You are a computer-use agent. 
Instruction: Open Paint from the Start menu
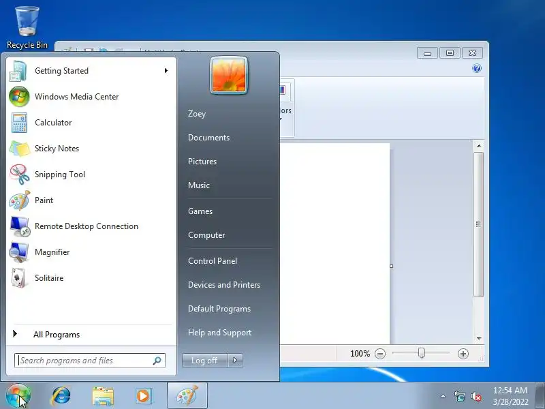pos(91,200)
